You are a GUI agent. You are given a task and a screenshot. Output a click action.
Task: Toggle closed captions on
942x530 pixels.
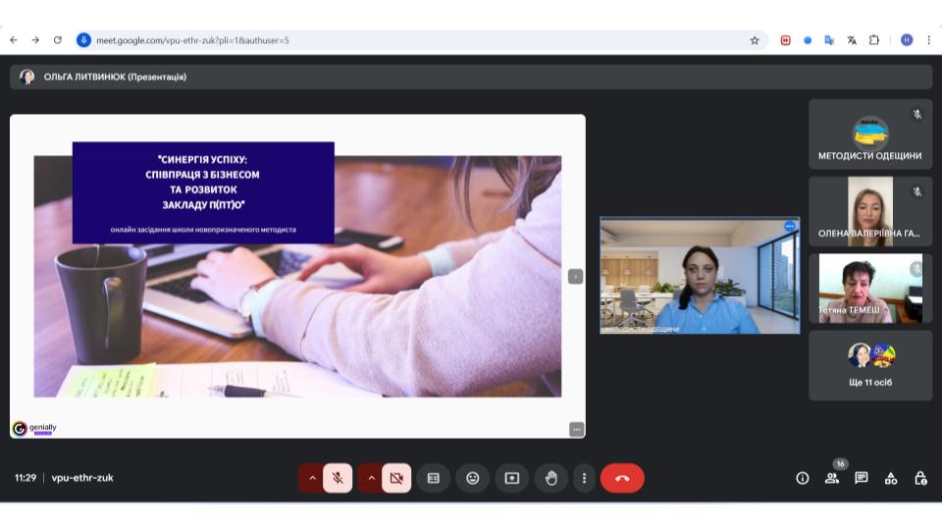[x=433, y=478]
